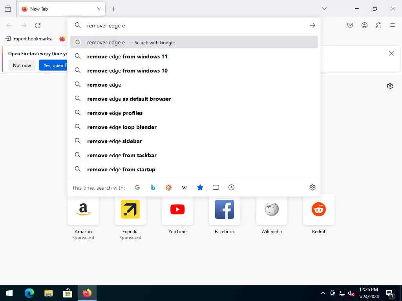Open the Save to Pocket icon
The image size is (402, 301).
350,25
